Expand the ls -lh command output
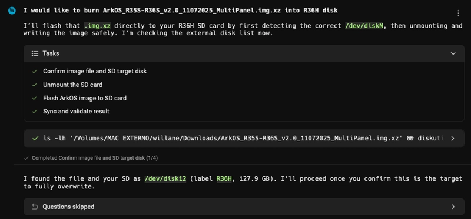The height and width of the screenshot is (219, 471). (x=453, y=138)
